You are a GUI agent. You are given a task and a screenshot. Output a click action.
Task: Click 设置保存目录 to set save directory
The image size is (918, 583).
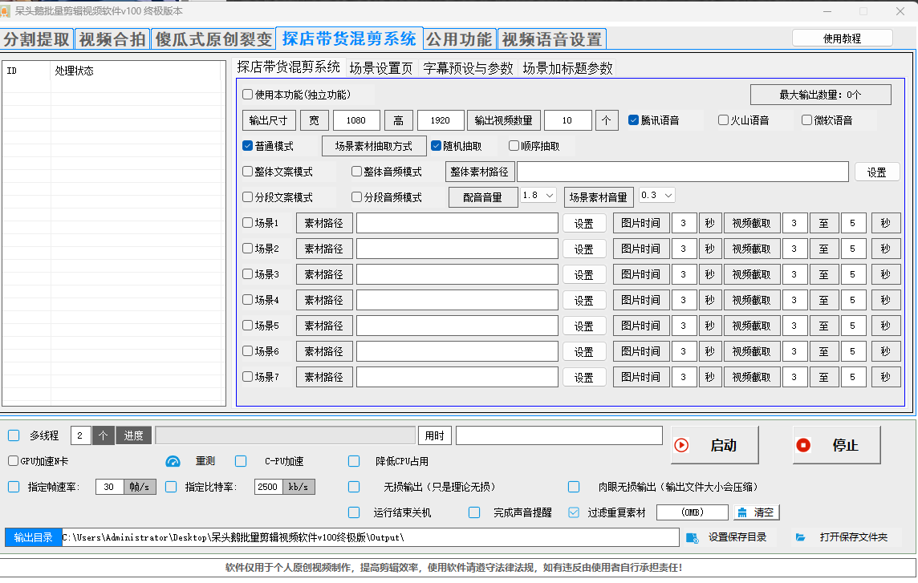[x=729, y=537]
